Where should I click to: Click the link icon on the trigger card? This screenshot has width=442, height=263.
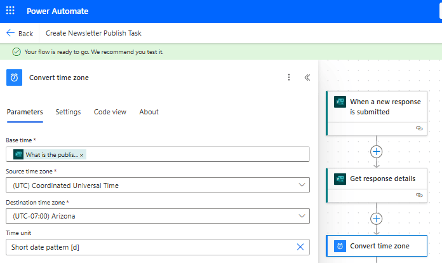point(419,128)
